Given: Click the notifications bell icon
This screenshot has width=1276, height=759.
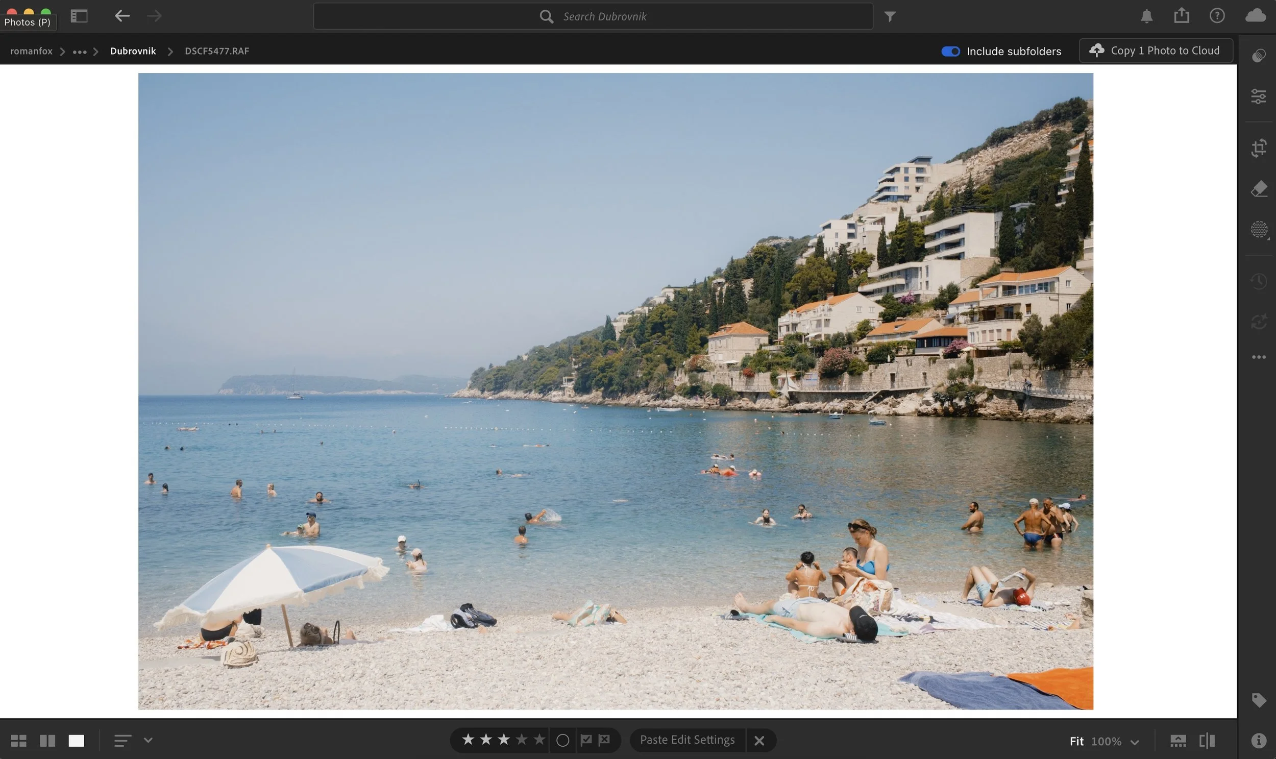Looking at the screenshot, I should 1146,16.
